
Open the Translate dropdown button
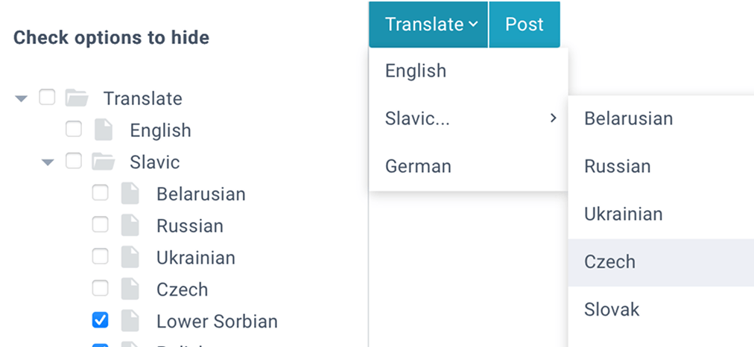(429, 24)
